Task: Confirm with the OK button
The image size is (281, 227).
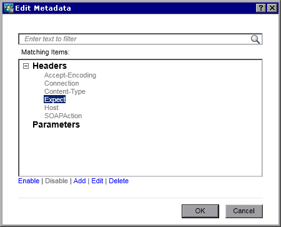Action: 200,211
